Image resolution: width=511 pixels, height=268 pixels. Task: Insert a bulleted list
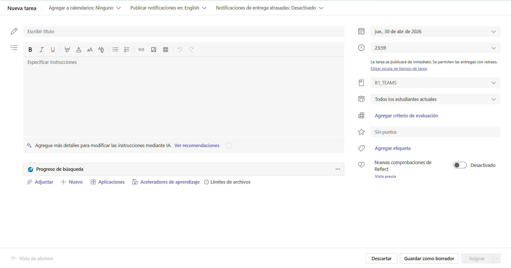coord(115,50)
